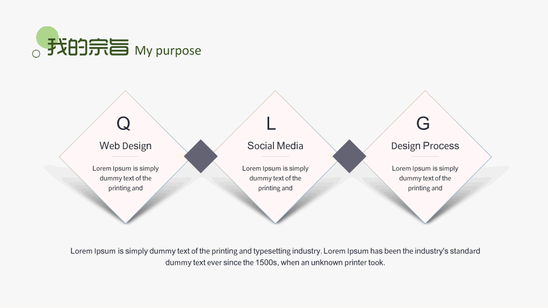Select the letter Q icon

124,124
